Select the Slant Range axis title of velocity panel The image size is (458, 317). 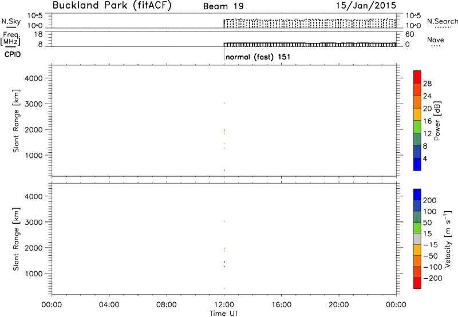pyautogui.click(x=16, y=239)
